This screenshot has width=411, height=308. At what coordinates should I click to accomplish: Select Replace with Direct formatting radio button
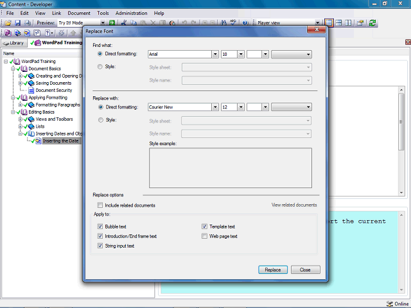point(100,107)
